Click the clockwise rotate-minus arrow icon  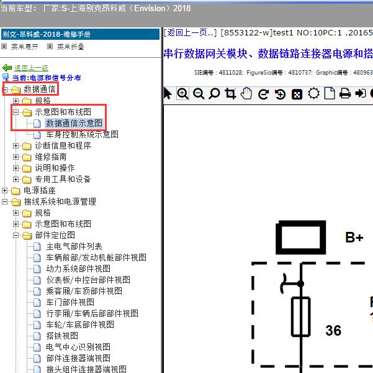click(x=263, y=94)
